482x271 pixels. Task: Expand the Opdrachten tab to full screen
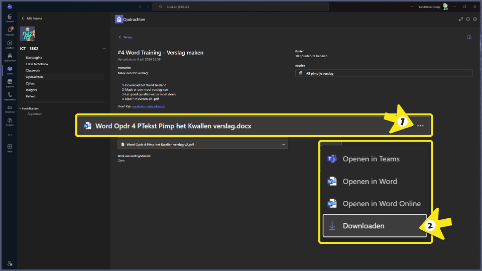[x=461, y=20]
